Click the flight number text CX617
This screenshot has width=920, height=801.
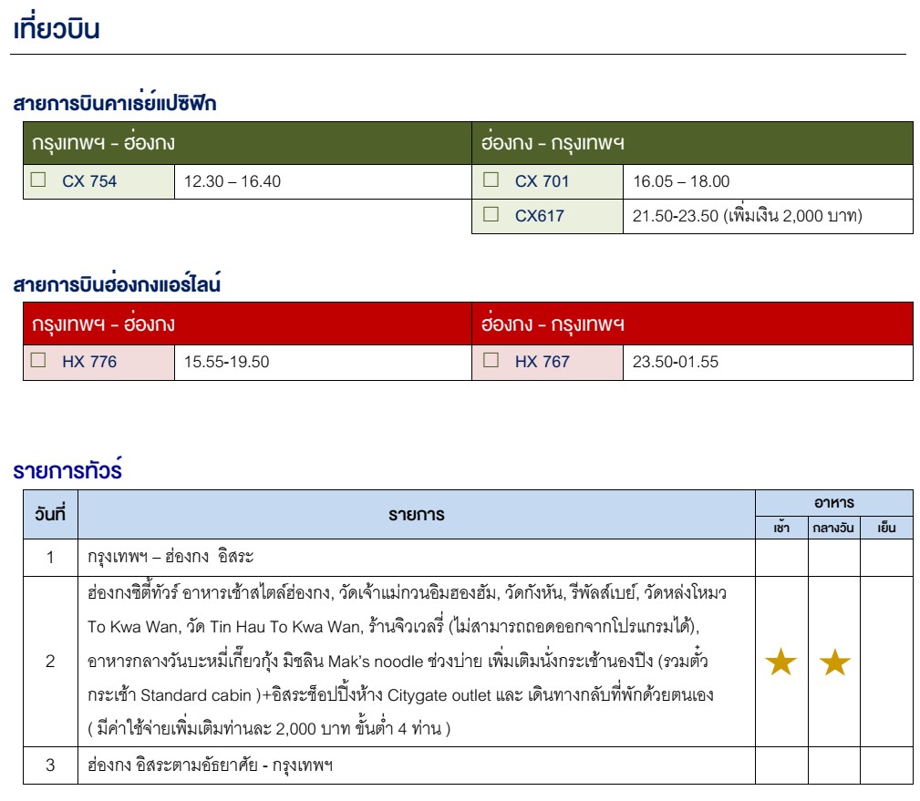coord(539,216)
